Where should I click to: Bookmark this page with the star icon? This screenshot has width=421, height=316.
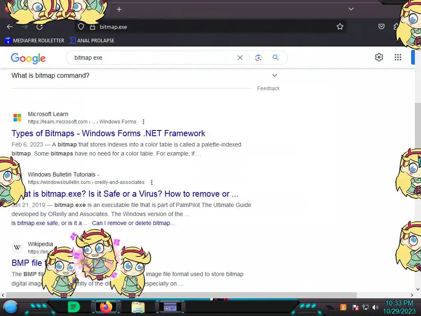[x=340, y=26]
